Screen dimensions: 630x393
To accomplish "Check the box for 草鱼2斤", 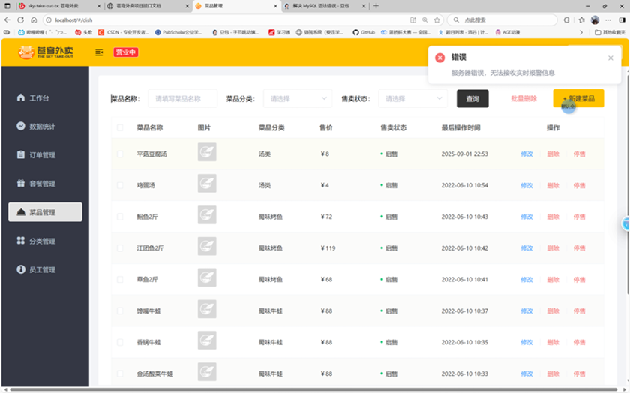I will coord(120,279).
